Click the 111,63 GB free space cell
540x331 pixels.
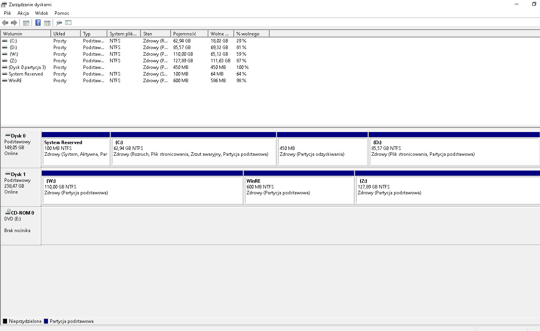coord(220,61)
